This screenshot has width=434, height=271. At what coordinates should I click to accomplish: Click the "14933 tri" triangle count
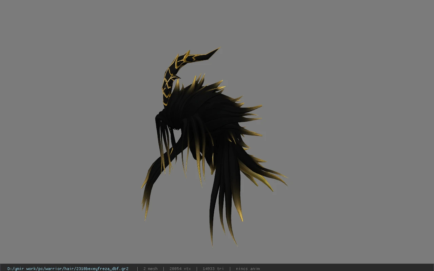pos(213,269)
